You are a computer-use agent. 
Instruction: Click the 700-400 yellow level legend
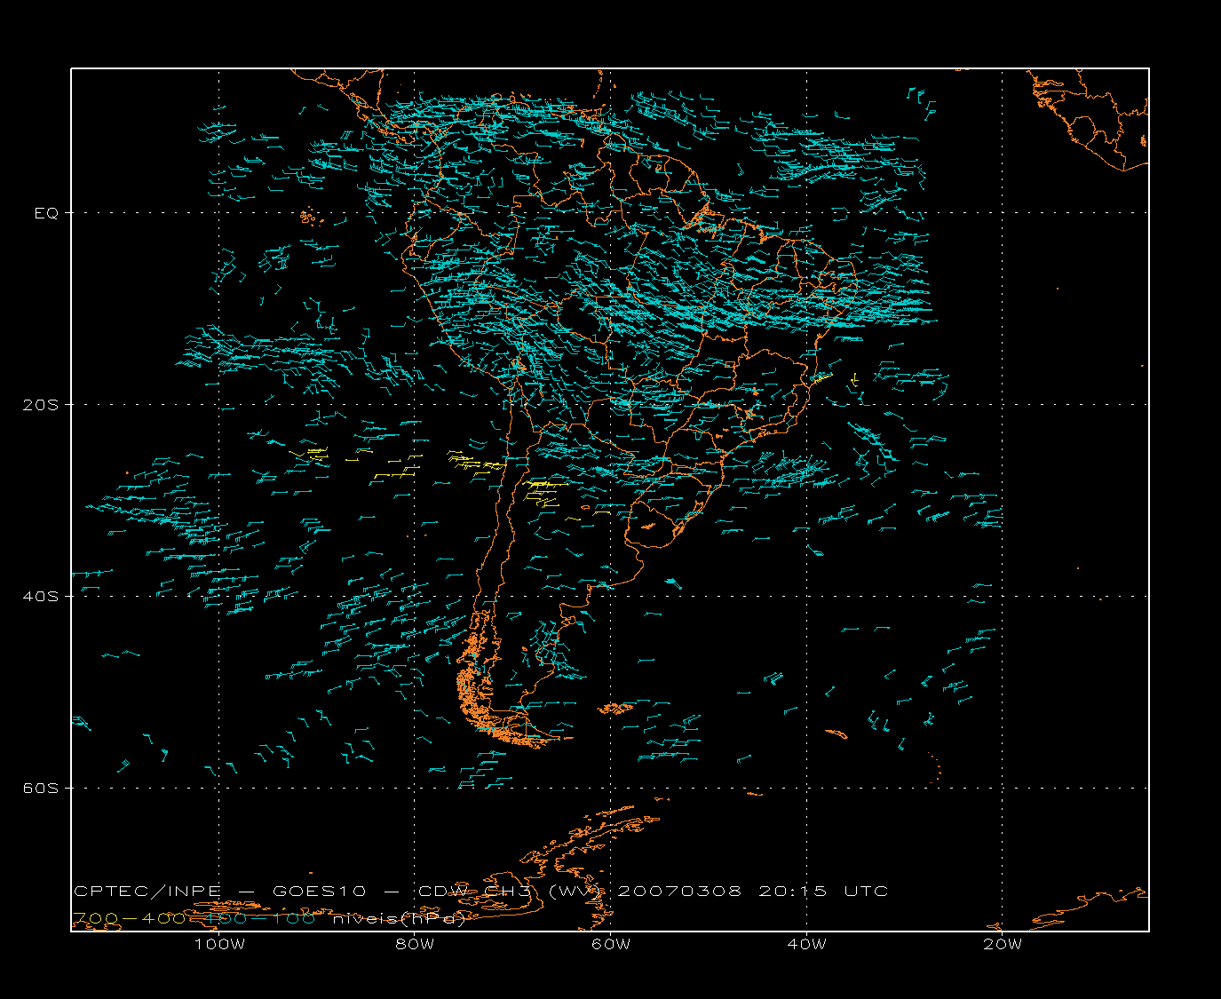pos(130,918)
